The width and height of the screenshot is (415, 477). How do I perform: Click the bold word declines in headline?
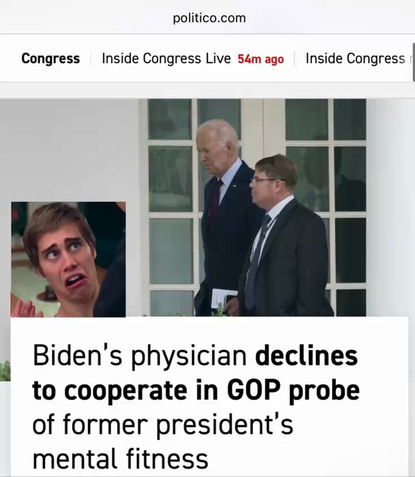click(x=306, y=355)
